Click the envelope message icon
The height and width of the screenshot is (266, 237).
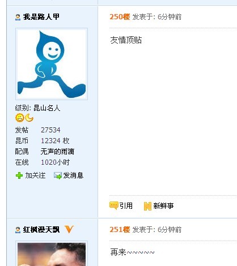(x=57, y=175)
